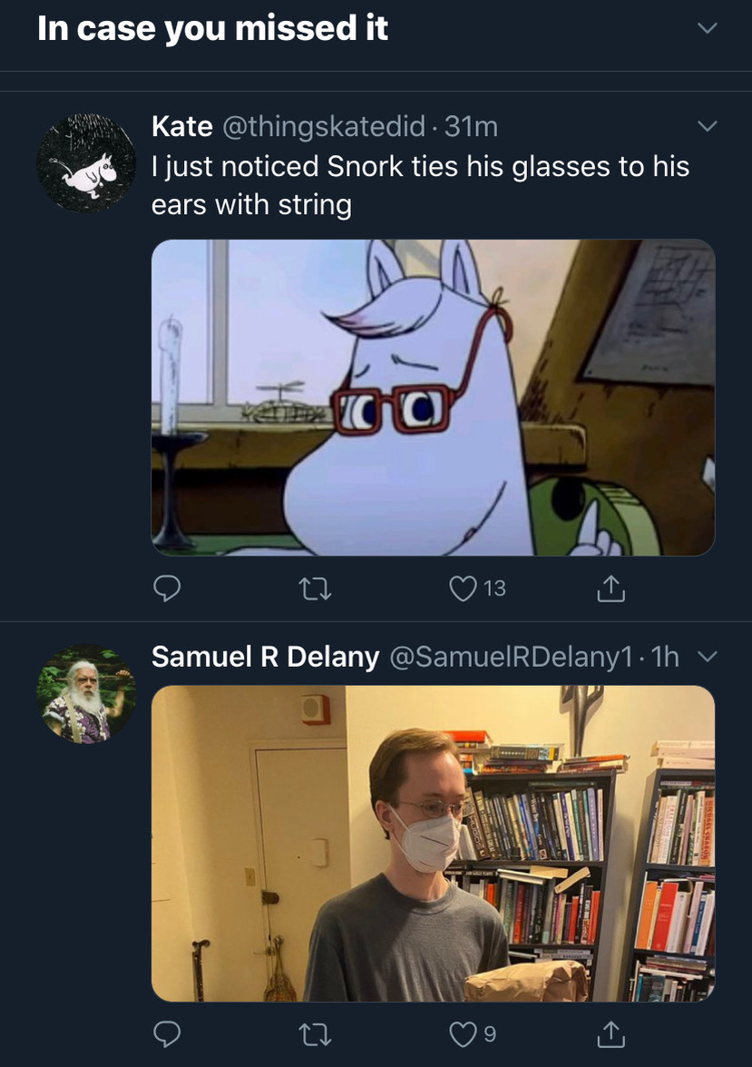
Task: Open the @thingskatedid handle
Action: (323, 127)
